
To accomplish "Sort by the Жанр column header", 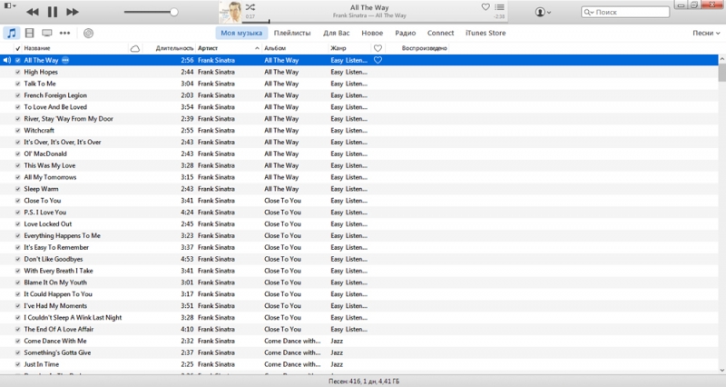I will coord(338,48).
